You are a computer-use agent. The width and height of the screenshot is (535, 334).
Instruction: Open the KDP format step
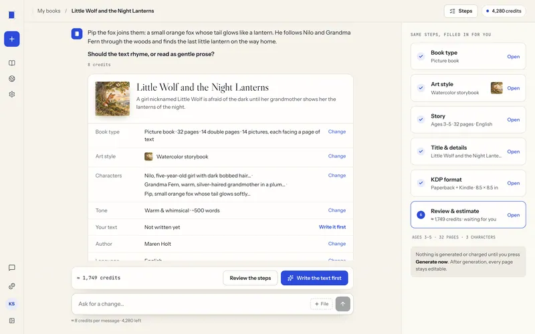tap(513, 183)
